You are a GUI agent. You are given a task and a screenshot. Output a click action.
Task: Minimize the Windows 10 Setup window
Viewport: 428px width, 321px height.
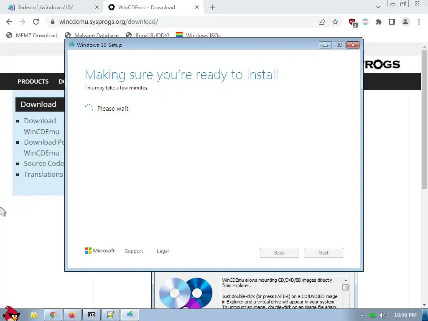325,45
